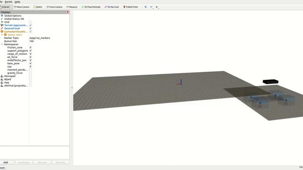The height and width of the screenshot is (170, 303).
Task: Uncheck the endeffector_pos namespace
Action: pos(30,60)
